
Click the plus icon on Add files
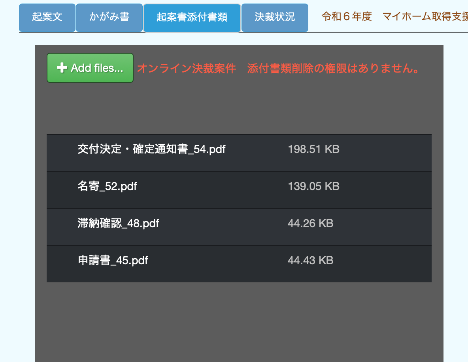[62, 68]
